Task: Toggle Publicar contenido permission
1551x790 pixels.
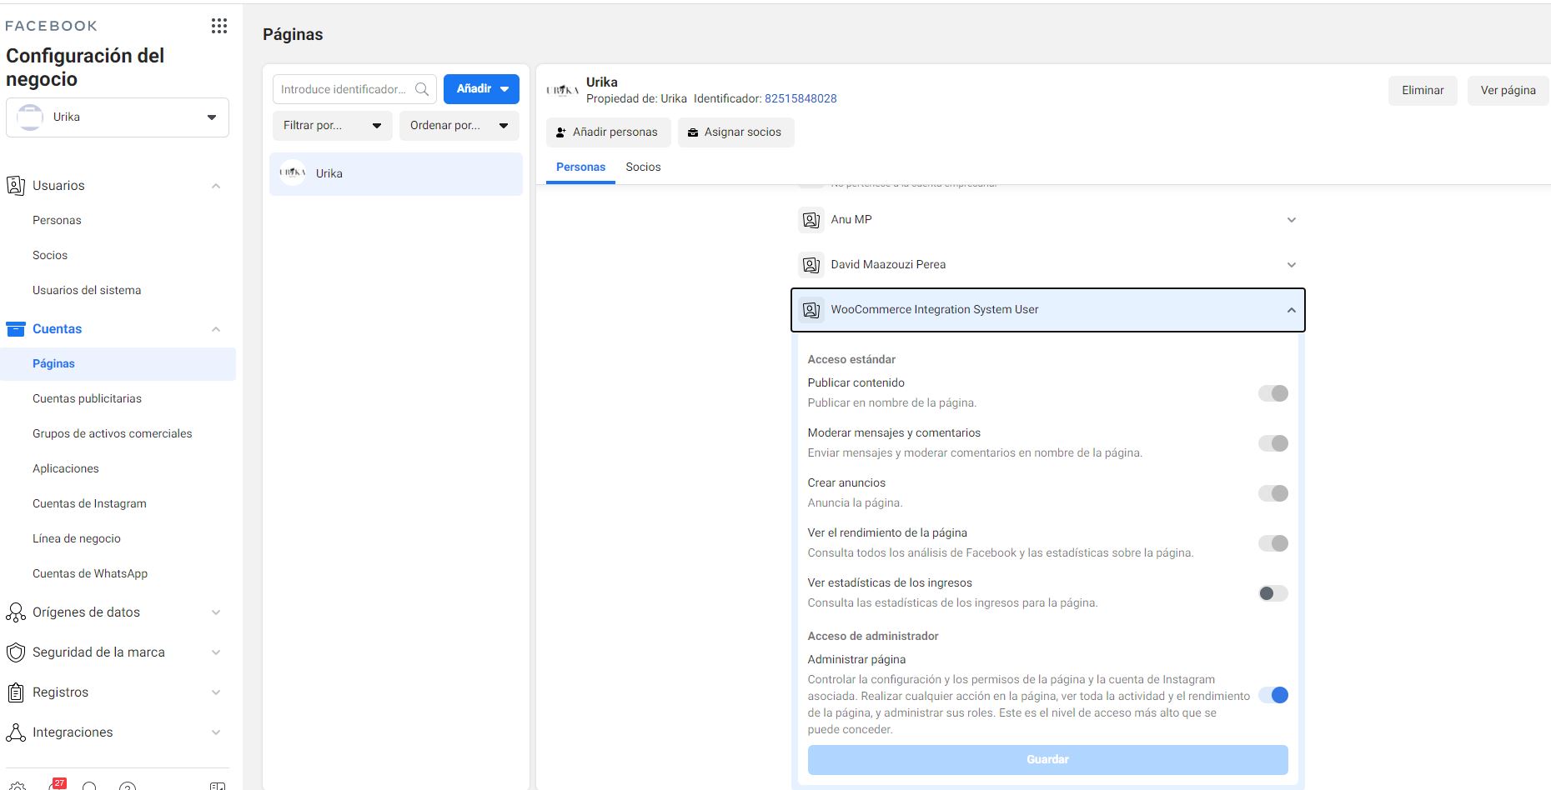Action: 1273,393
